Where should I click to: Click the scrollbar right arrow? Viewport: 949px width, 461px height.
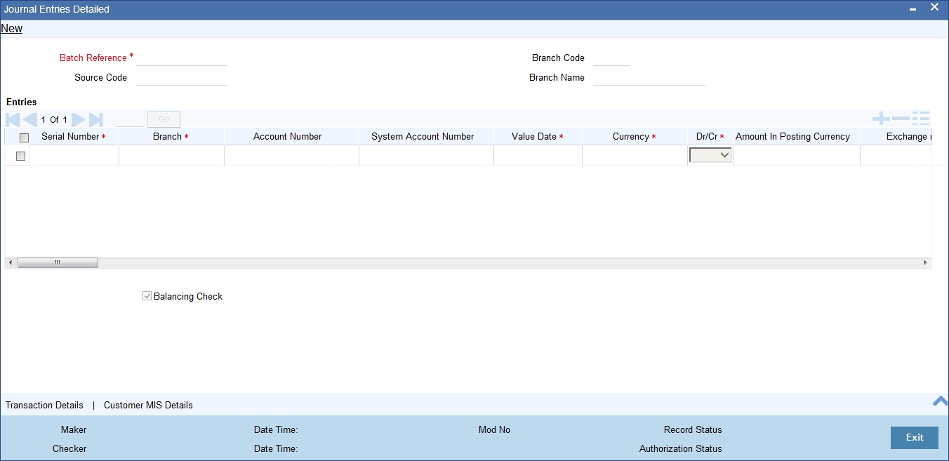point(926,263)
